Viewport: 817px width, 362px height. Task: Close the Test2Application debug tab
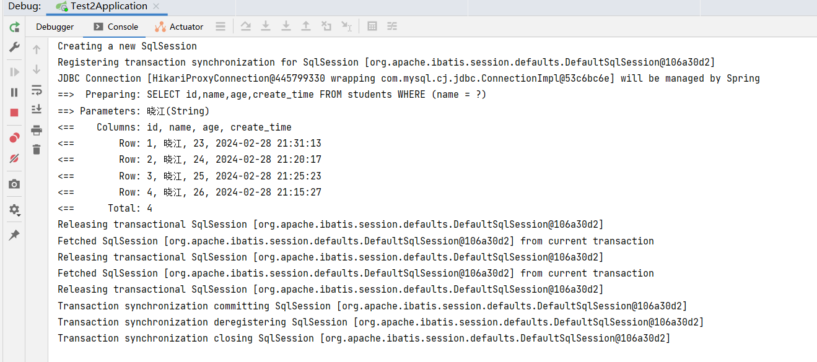pyautogui.click(x=156, y=7)
